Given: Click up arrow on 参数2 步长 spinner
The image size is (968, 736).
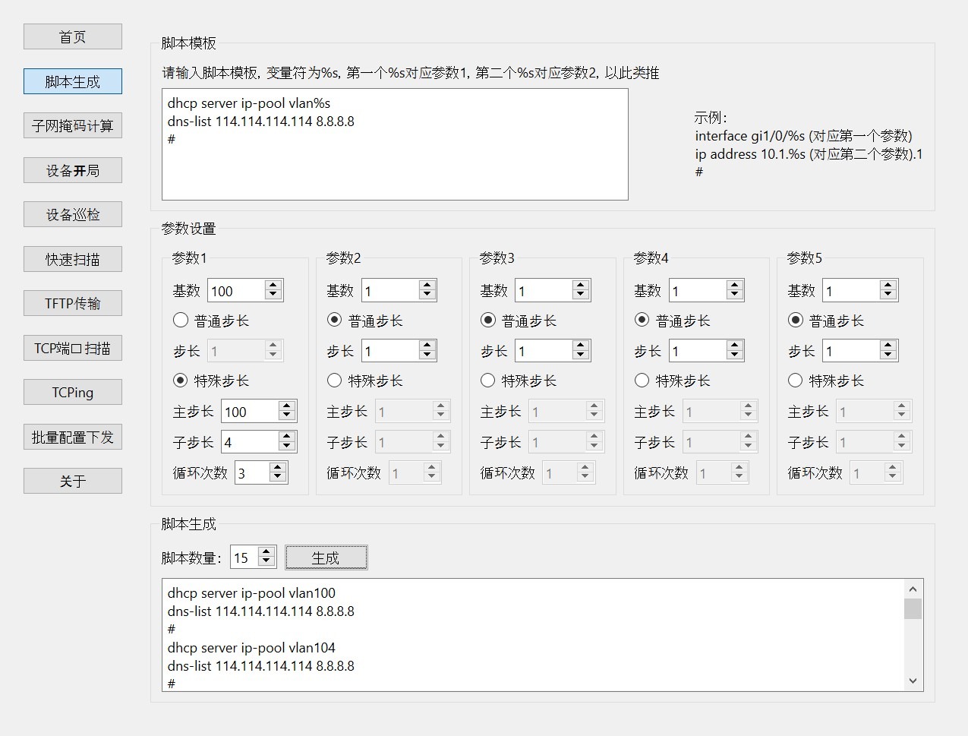Looking at the screenshot, I should point(427,346).
